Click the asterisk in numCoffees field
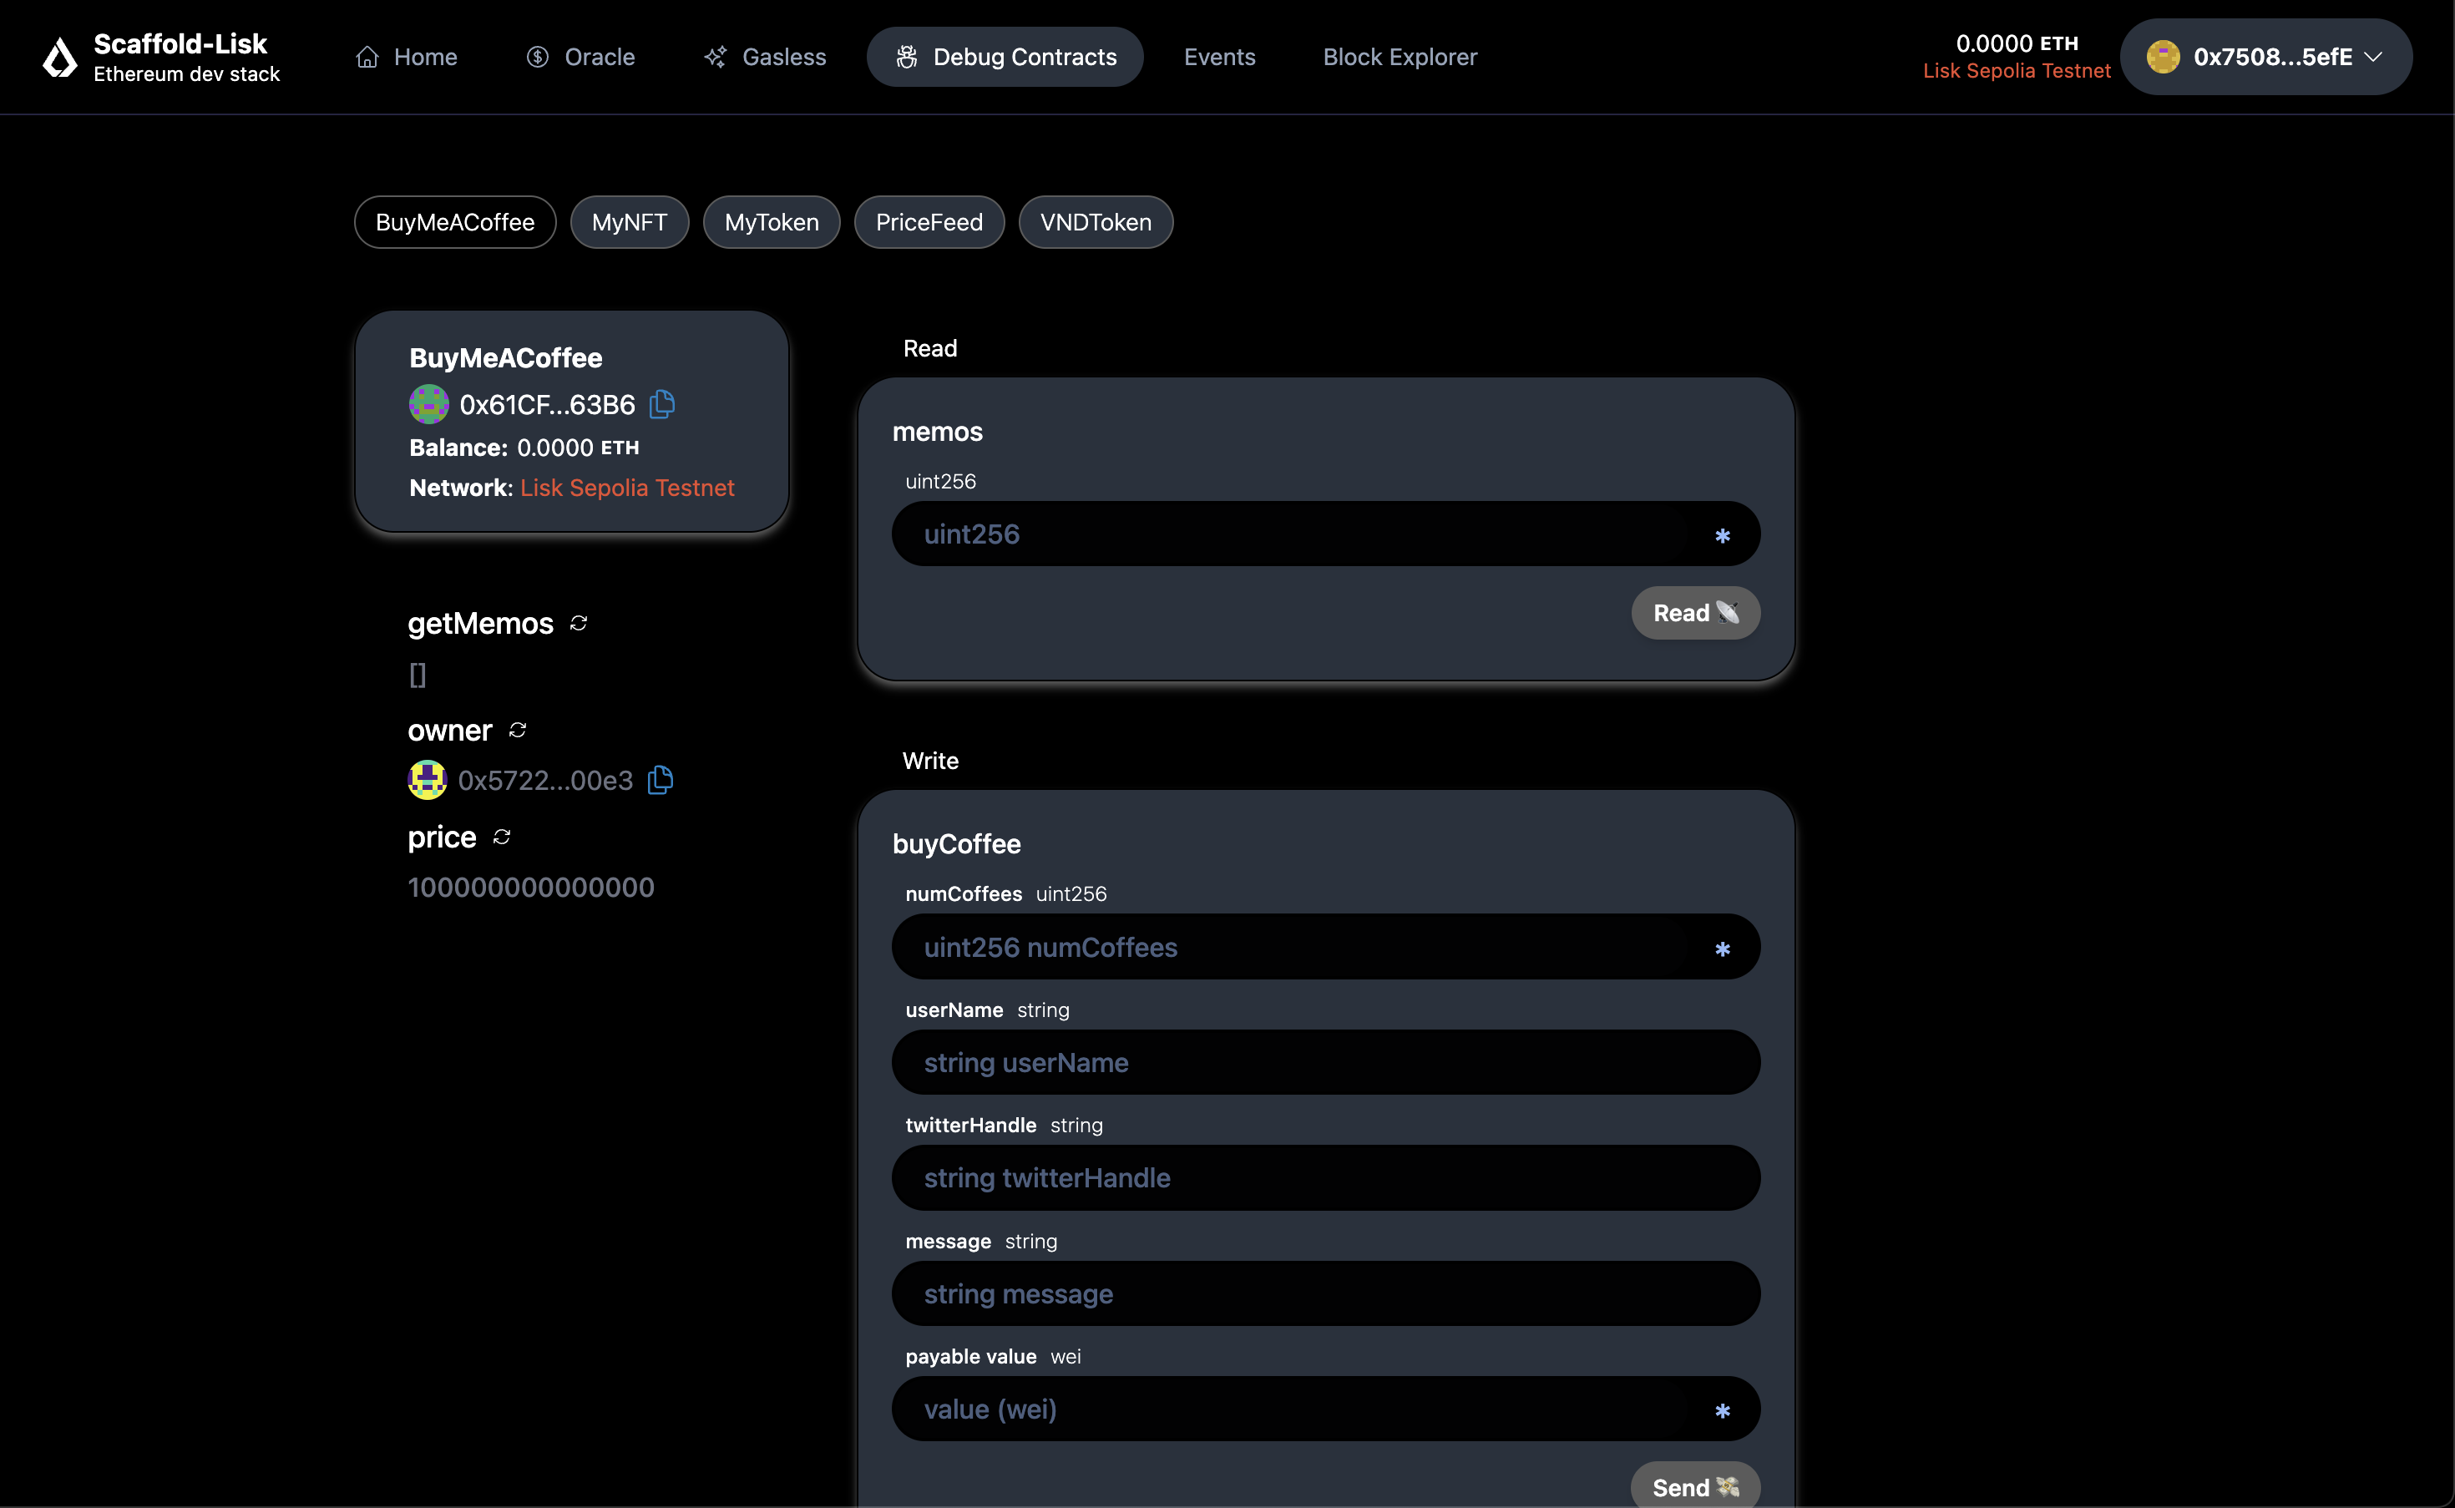The height and width of the screenshot is (1508, 2455). pos(1722,949)
